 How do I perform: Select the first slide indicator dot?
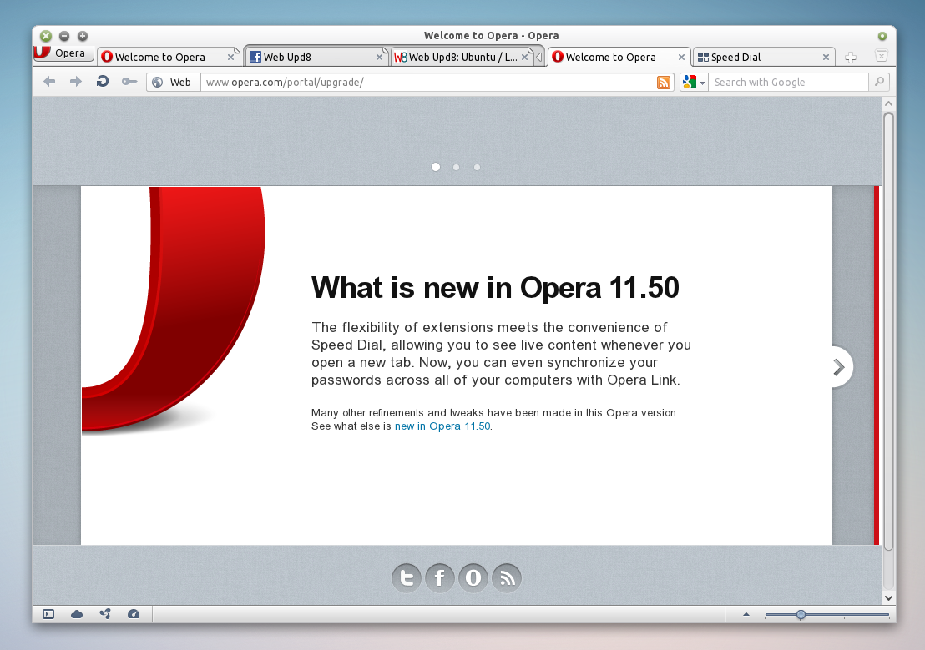tap(436, 167)
